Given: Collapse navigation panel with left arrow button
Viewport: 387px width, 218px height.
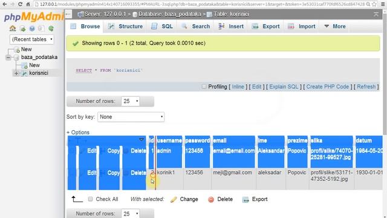Looking at the screenshot, I should pos(68,15).
